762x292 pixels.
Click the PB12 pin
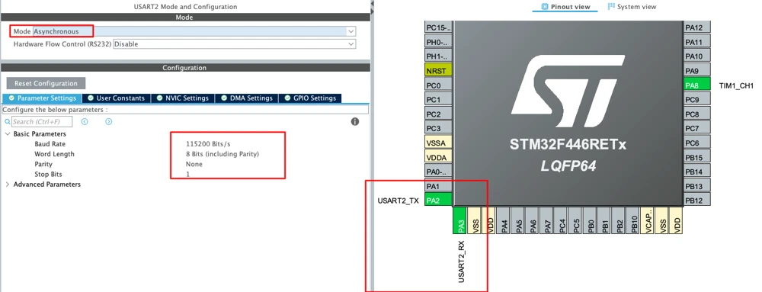pyautogui.click(x=697, y=201)
